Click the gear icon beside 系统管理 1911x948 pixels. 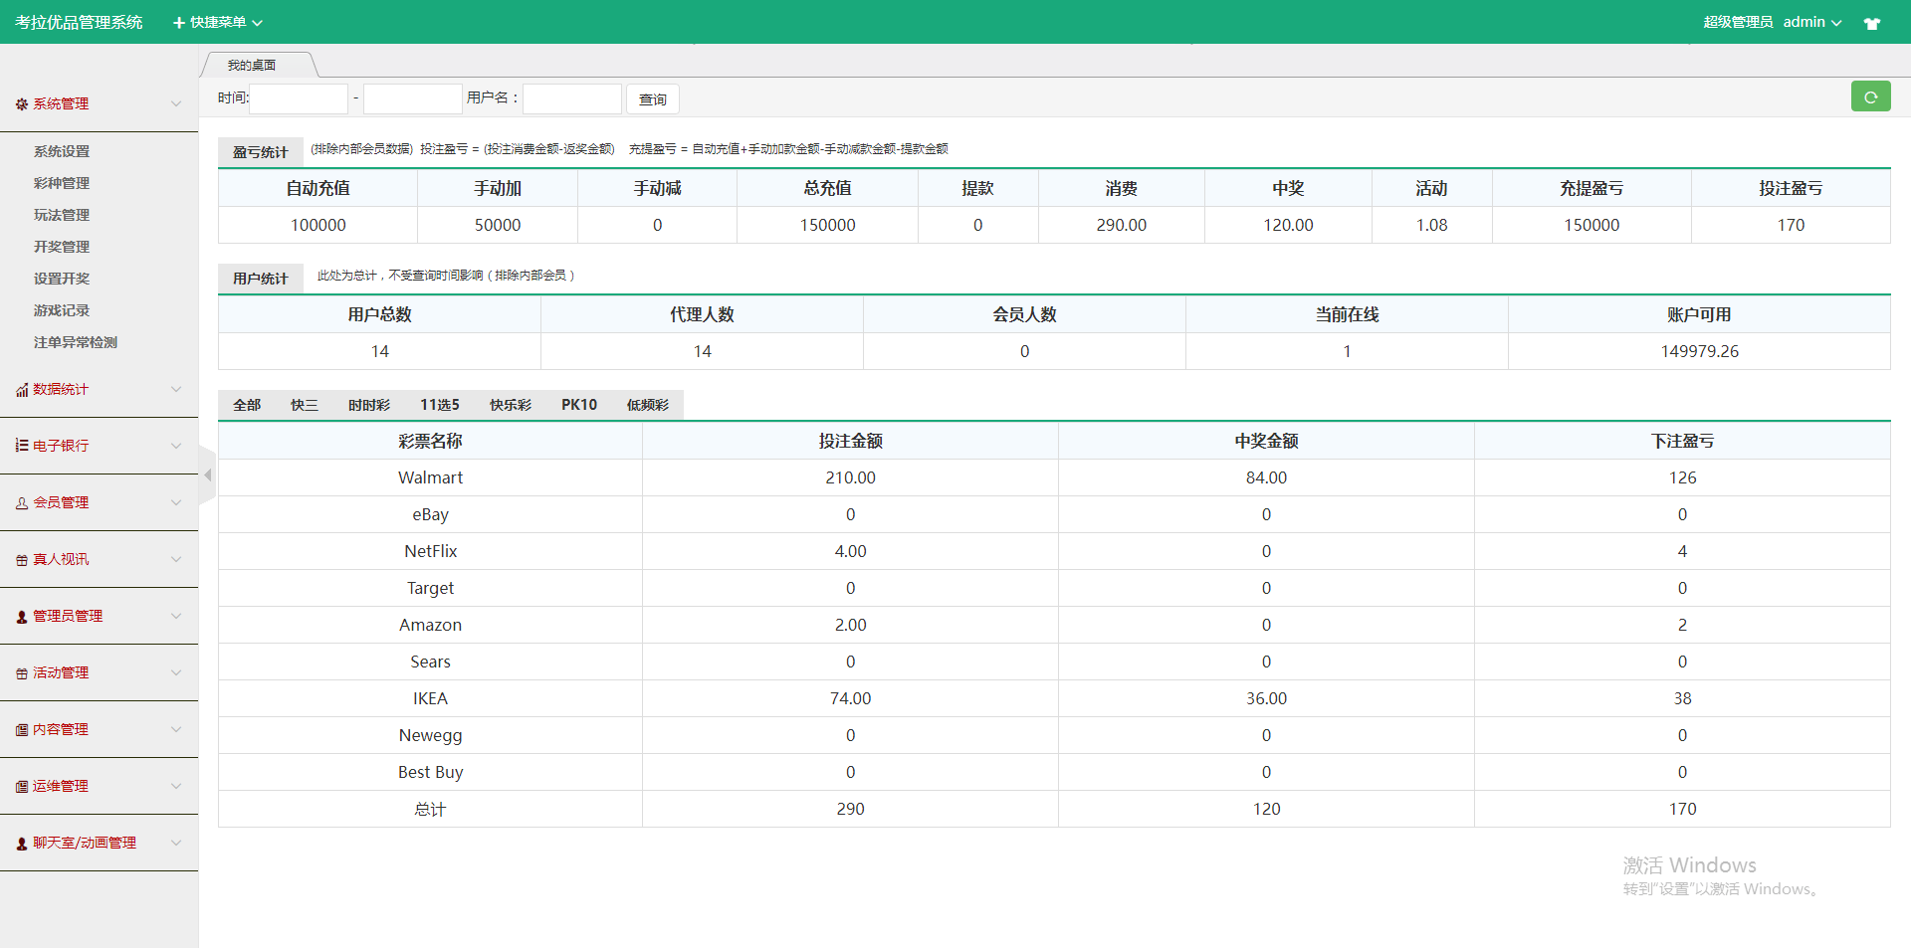coord(22,104)
